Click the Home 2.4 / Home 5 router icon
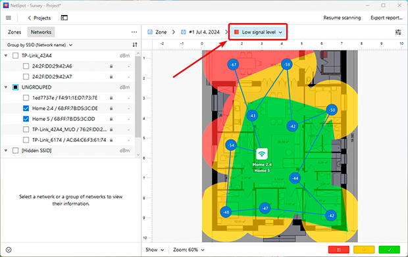Viewport: 408px width, 257px height. (262, 154)
